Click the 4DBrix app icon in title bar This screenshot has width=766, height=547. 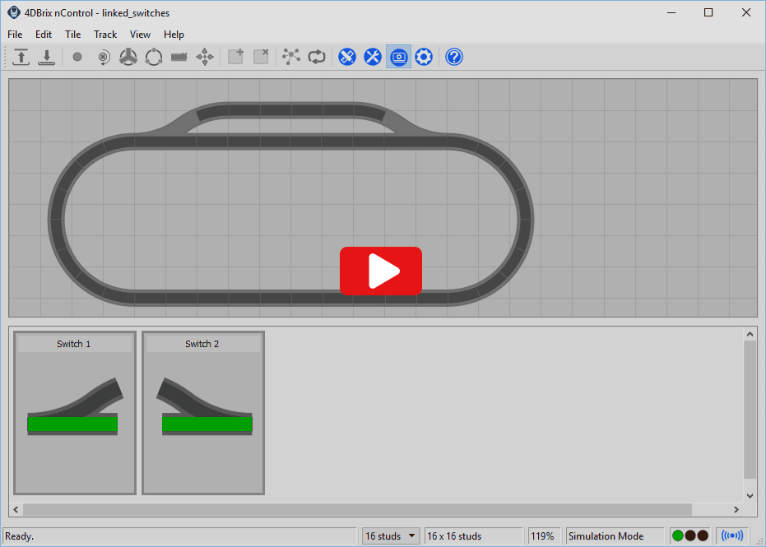14,12
